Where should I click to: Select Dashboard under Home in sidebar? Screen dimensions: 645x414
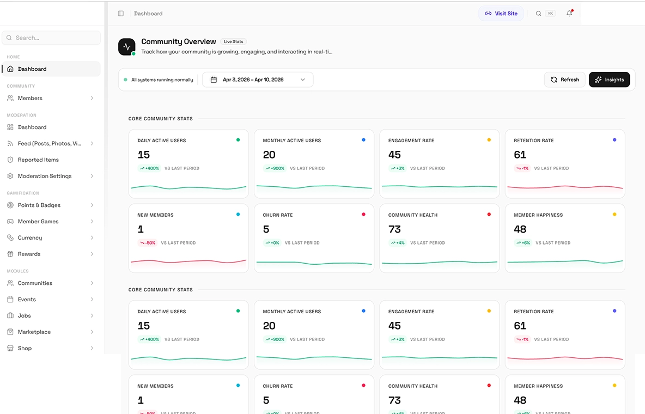point(32,69)
